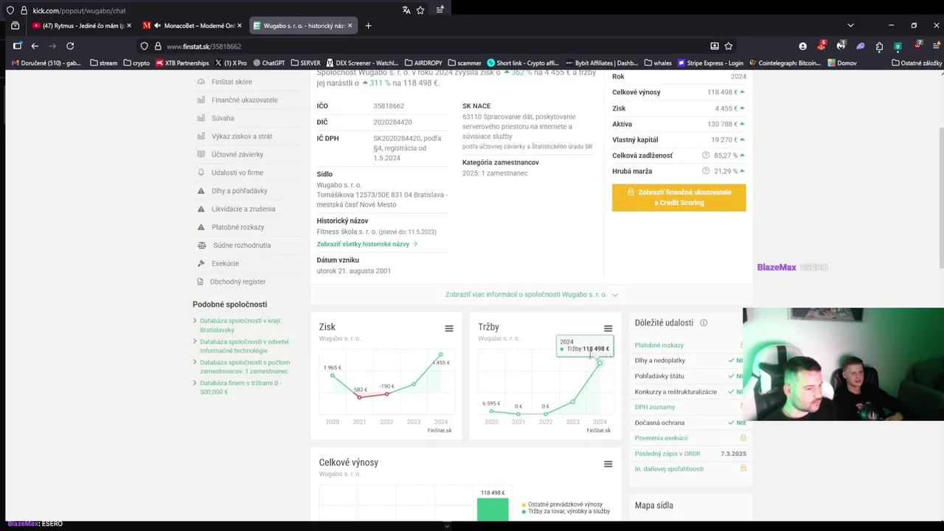Open the tab list dropdown arrow
944x531 pixels.
[850, 26]
